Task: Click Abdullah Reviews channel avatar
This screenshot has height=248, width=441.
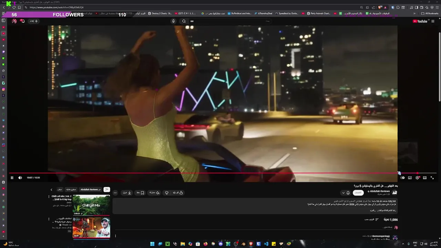Action: click(x=395, y=193)
